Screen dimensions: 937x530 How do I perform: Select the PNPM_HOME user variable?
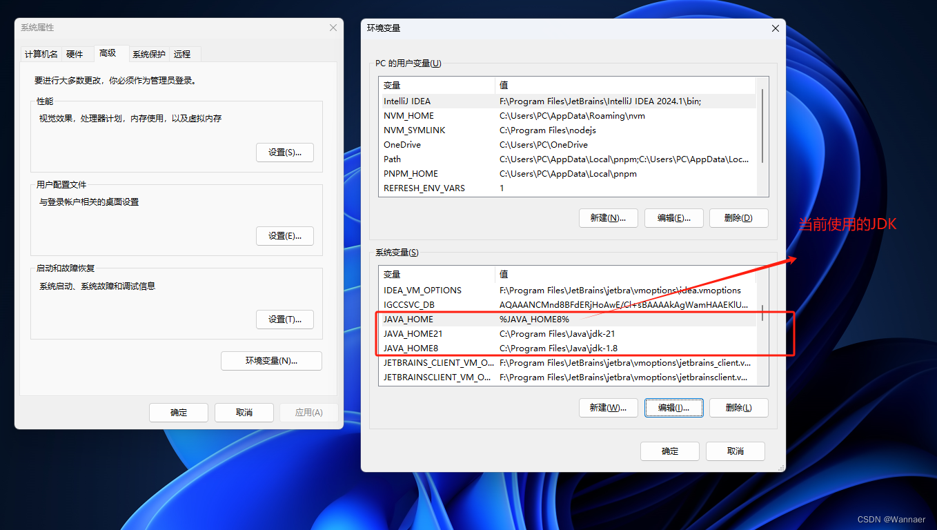tap(567, 174)
